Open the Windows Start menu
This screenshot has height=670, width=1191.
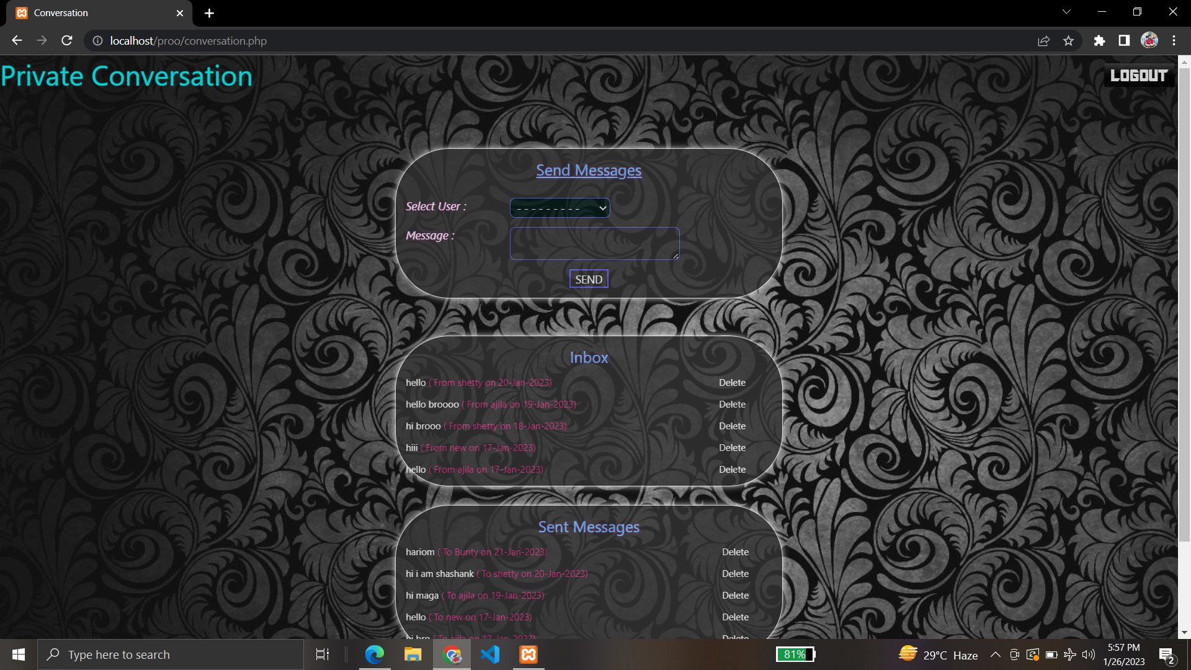pyautogui.click(x=18, y=654)
